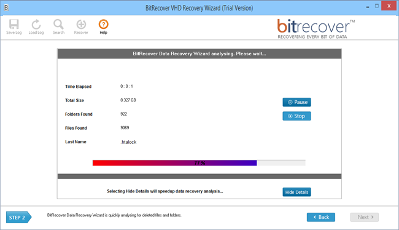Stop the recovery analysis

[296, 116]
